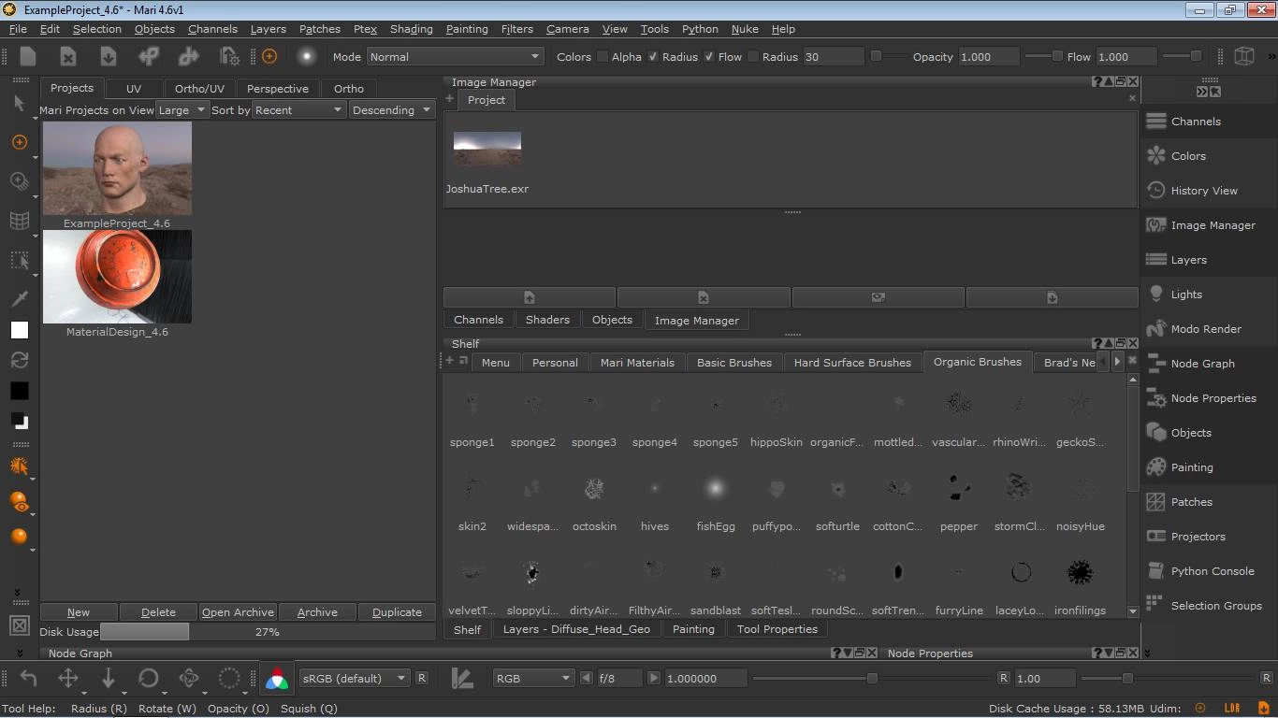Image resolution: width=1278 pixels, height=718 pixels.
Task: Open the Sort by Recent dropdown
Action: (x=299, y=110)
